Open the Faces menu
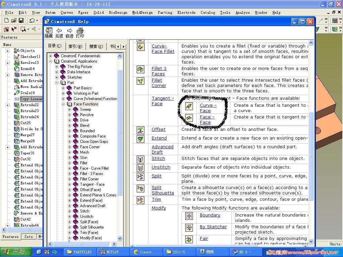Image resolution: width=343 pixels, height=257 pixels. (83, 12)
